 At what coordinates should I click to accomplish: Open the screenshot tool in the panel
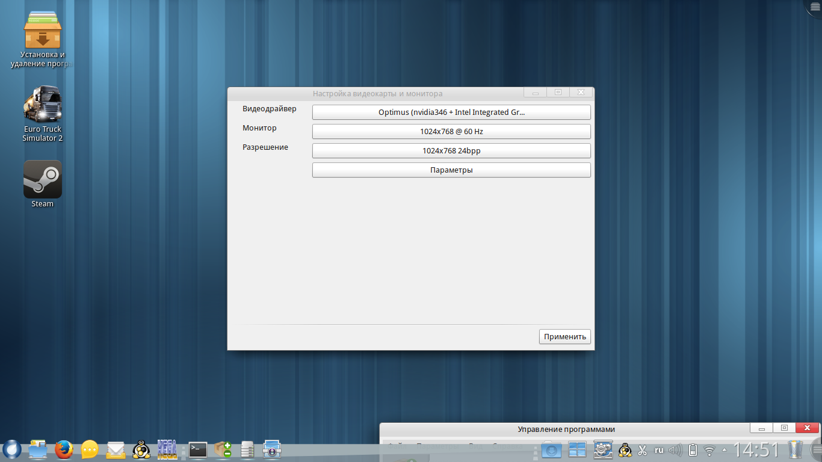[x=272, y=449]
